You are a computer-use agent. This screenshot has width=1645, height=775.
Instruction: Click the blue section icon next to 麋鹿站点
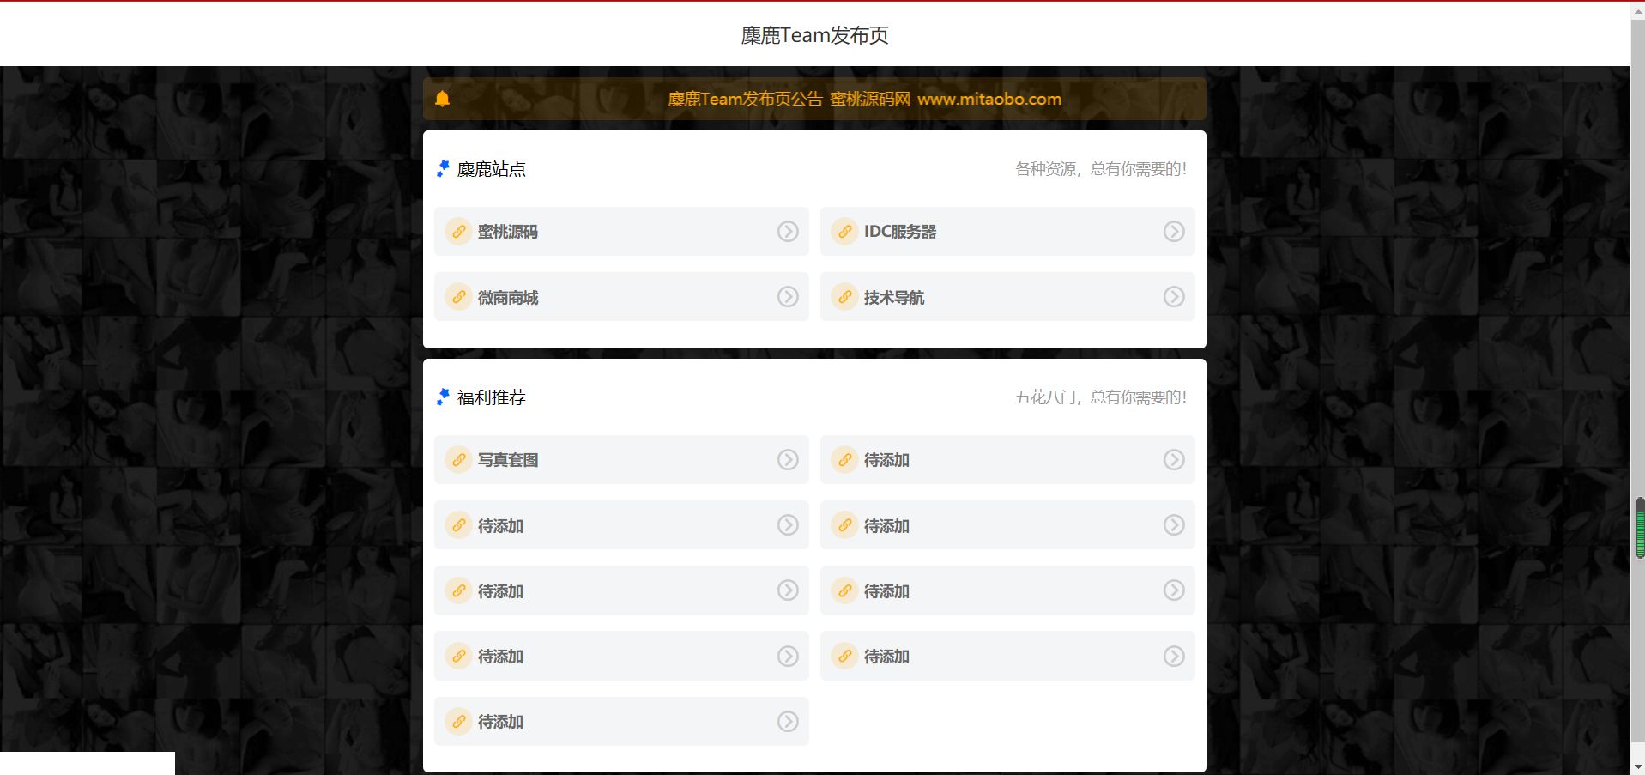(x=443, y=168)
